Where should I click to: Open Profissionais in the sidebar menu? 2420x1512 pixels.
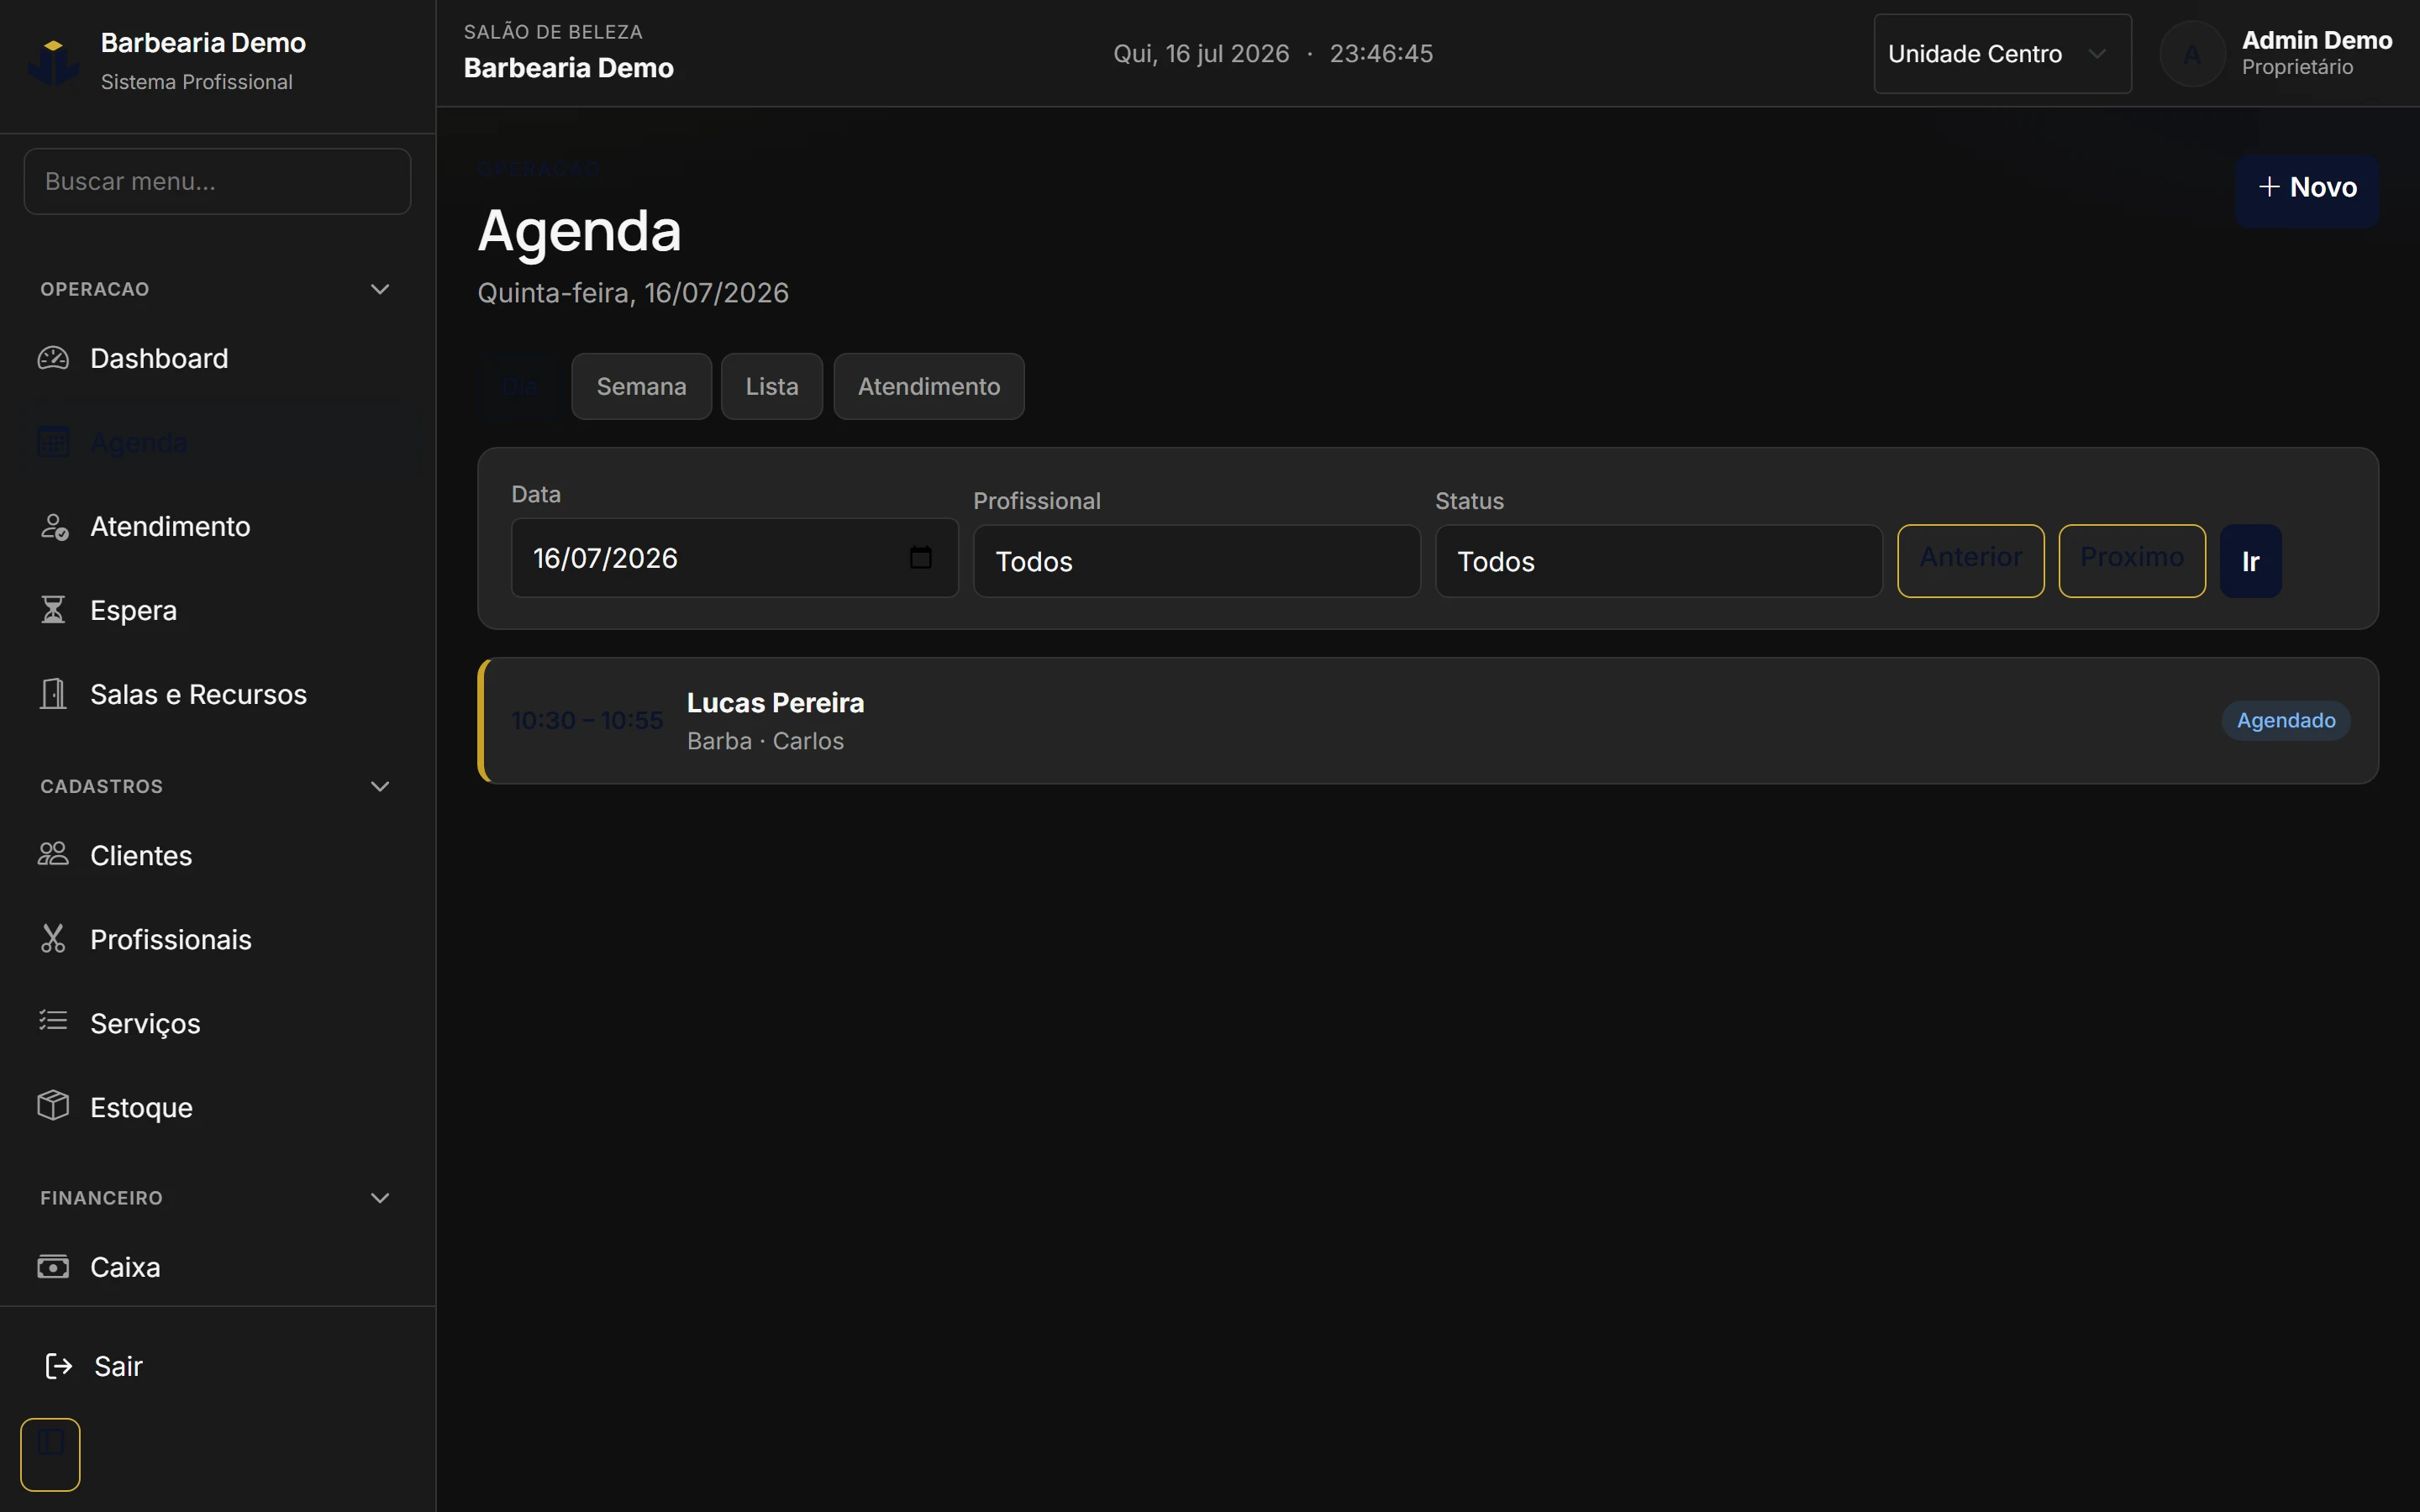click(218, 939)
